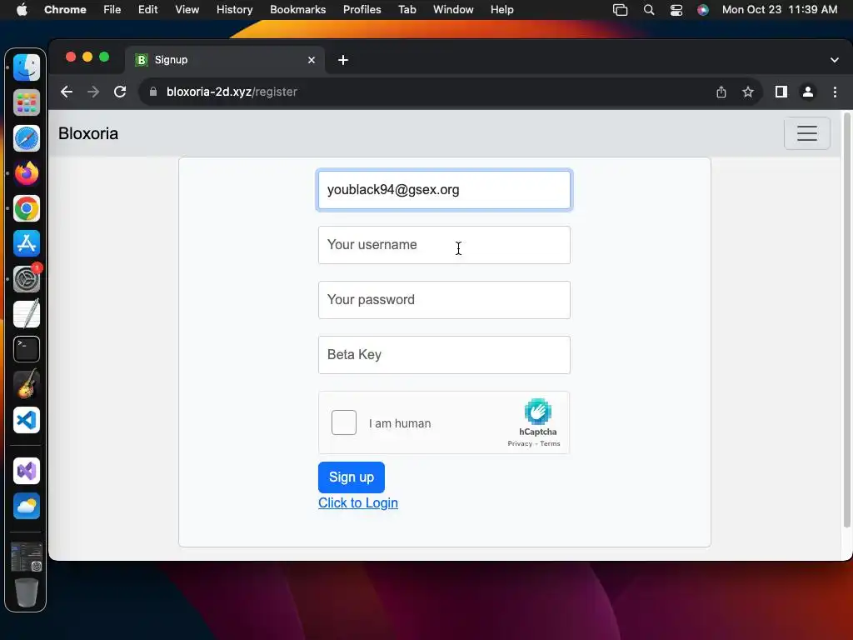Click the menu bar date and time

pos(780,10)
